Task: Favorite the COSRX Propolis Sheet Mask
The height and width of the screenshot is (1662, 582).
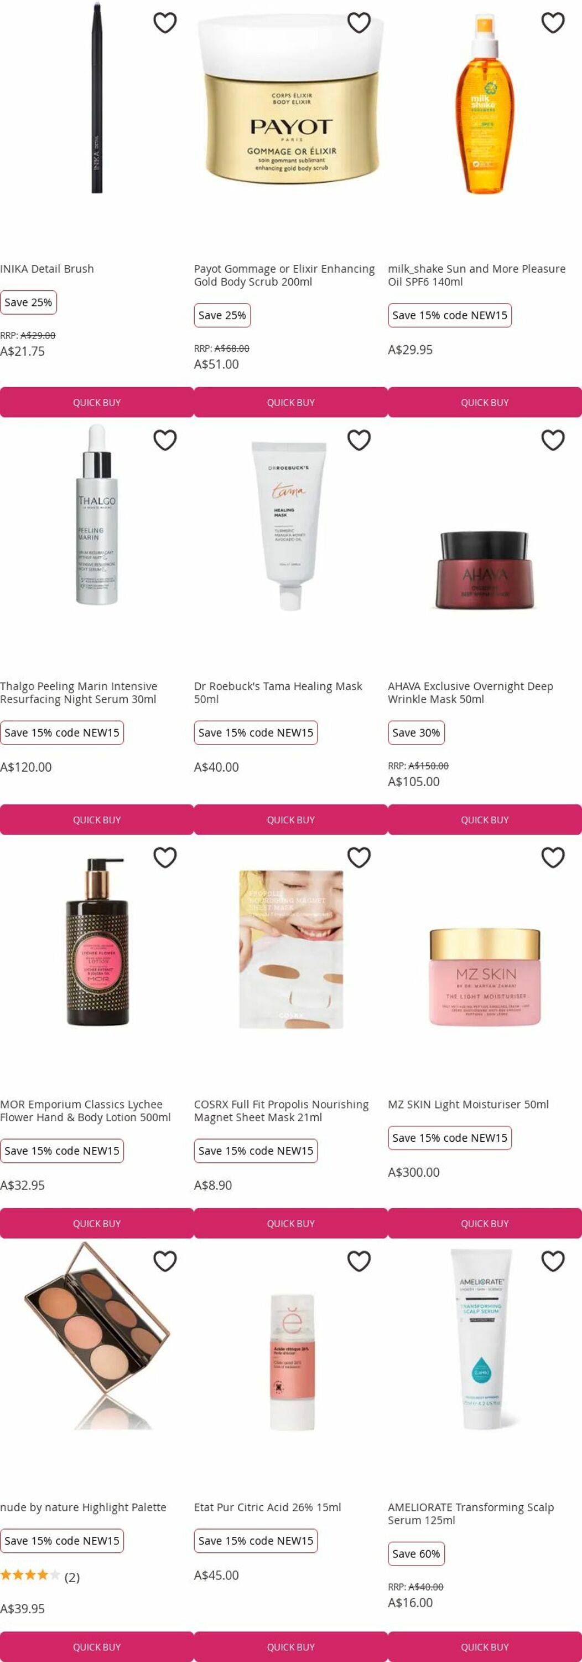Action: [x=359, y=858]
